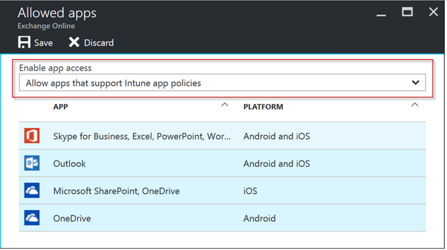
Task: Click the OneDrive Android cloud icon
Action: 32,218
